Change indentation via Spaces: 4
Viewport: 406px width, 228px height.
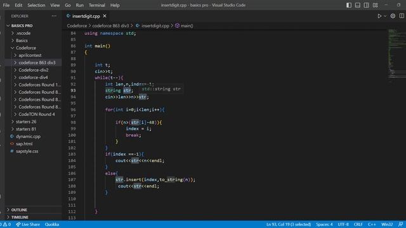point(324,224)
